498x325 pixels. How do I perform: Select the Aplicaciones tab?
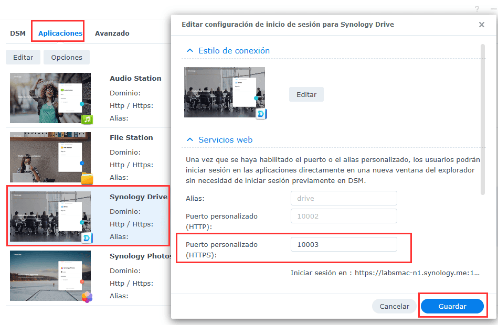[60, 33]
